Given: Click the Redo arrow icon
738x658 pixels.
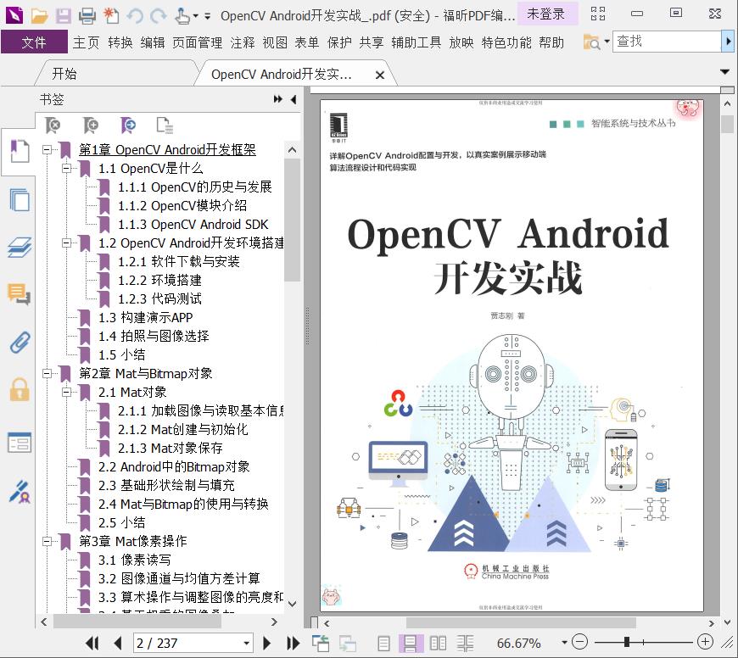Looking at the screenshot, I should click(x=159, y=15).
